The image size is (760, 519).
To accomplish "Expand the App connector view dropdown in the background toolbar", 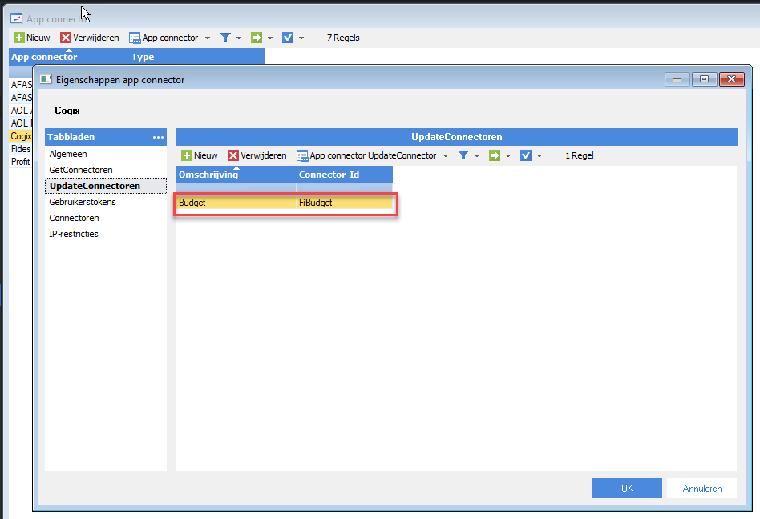I will (208, 38).
